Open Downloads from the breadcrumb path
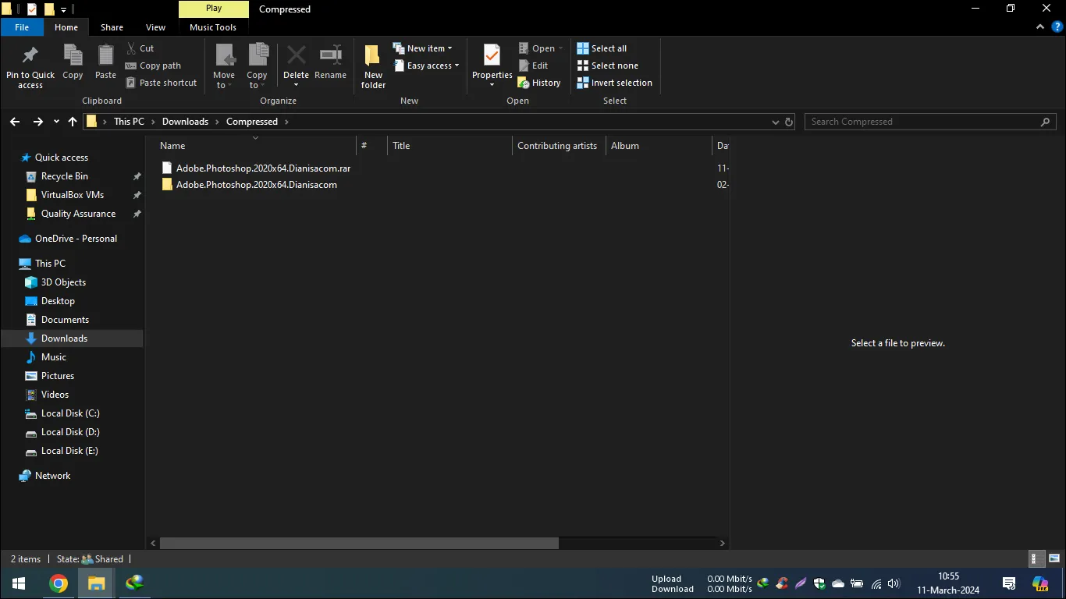Viewport: 1066px width, 599px height. (185, 122)
